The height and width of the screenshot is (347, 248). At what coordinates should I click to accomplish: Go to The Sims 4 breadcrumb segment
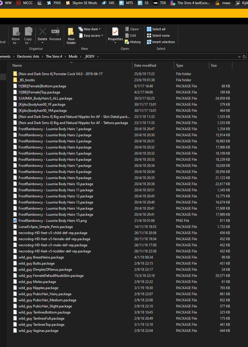click(x=54, y=57)
